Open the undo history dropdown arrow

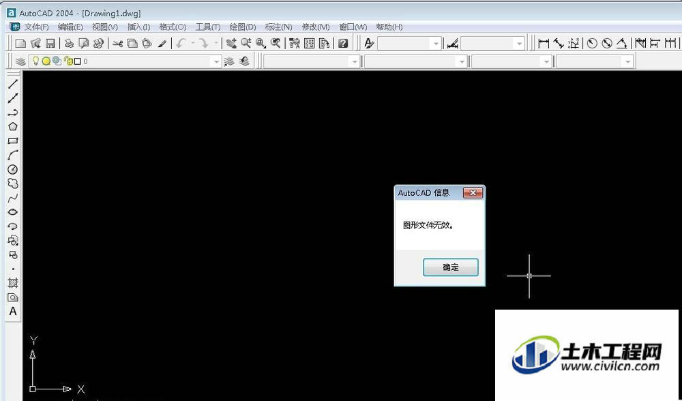pos(192,43)
